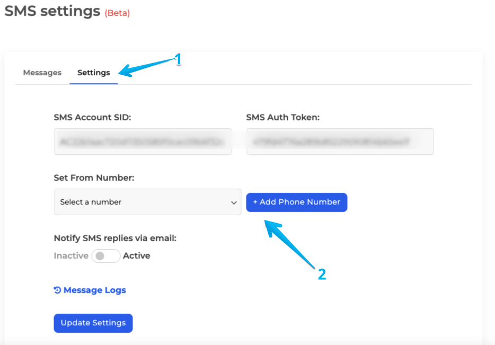Screen dimensions: 495x345
Task: Switch to the Settings tab
Action: (93, 73)
